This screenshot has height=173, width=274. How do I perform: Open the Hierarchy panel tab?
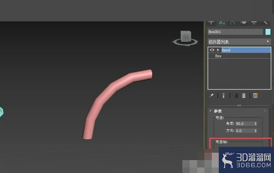coord(232,23)
